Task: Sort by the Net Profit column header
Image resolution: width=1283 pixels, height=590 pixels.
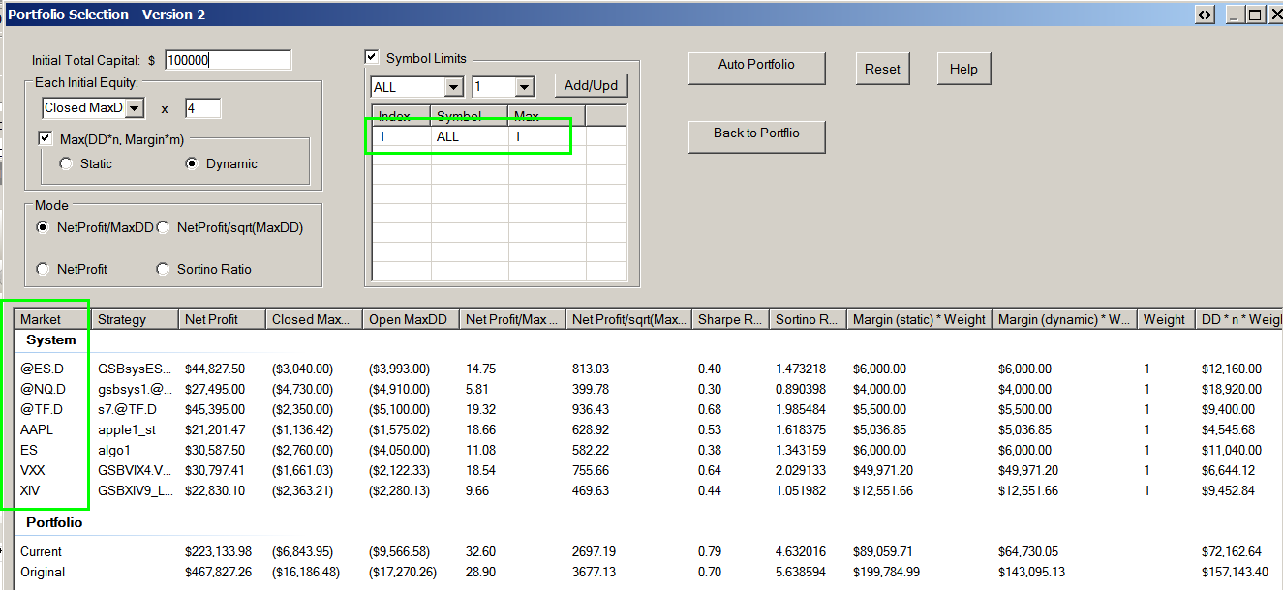Action: [221, 319]
